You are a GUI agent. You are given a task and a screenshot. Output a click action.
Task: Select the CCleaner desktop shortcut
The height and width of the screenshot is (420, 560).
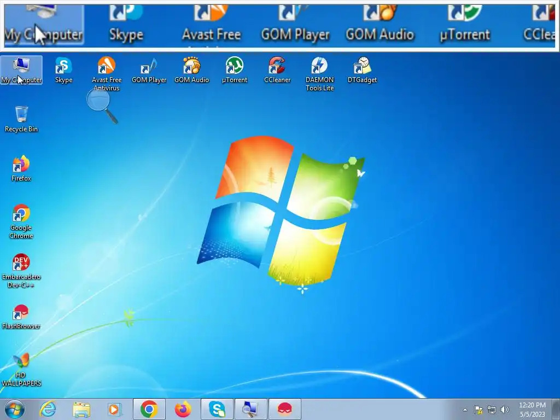pyautogui.click(x=277, y=70)
